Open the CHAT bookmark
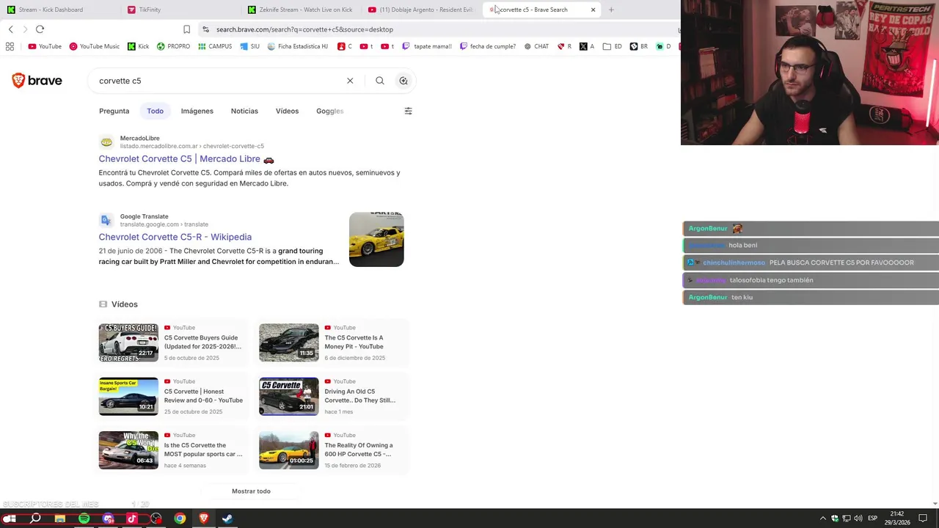This screenshot has width=939, height=528. 536,46
